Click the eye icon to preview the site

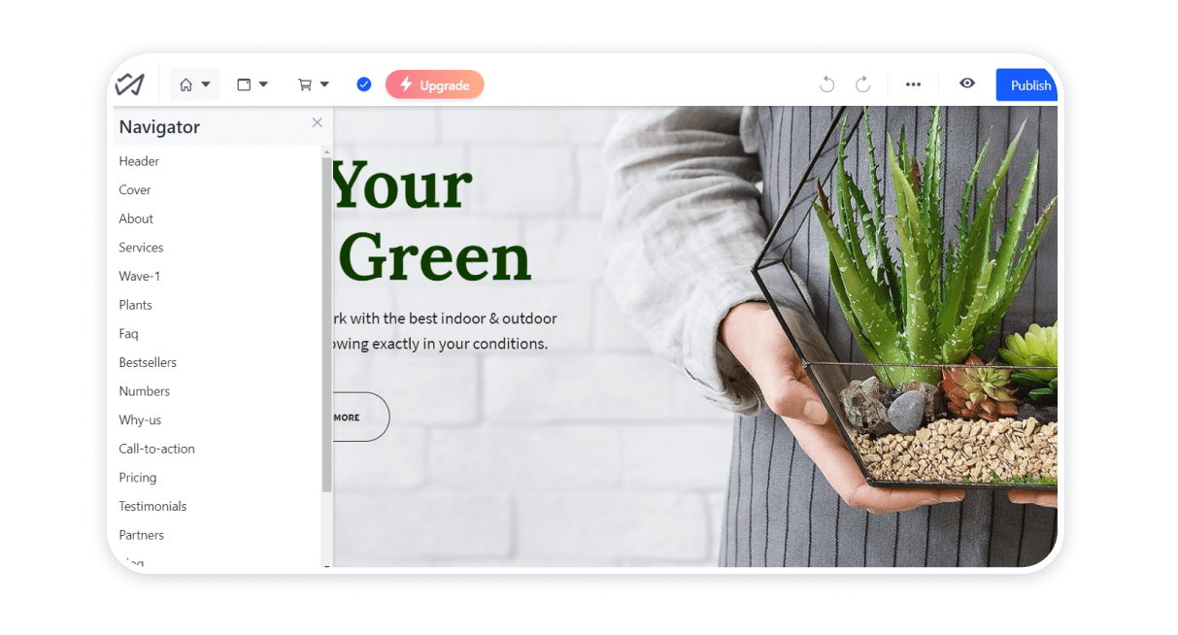(x=966, y=84)
